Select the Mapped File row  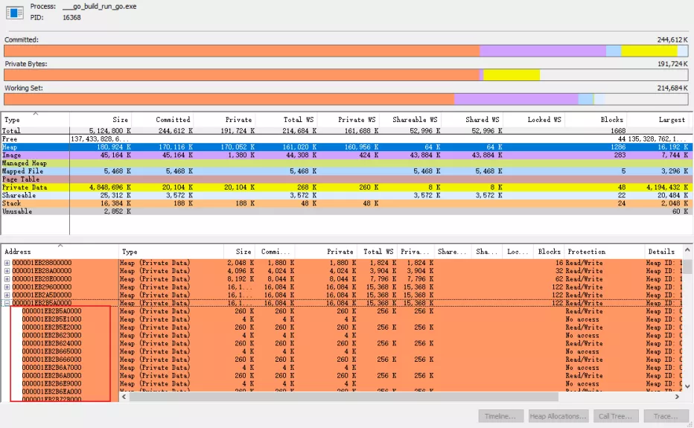coord(346,171)
